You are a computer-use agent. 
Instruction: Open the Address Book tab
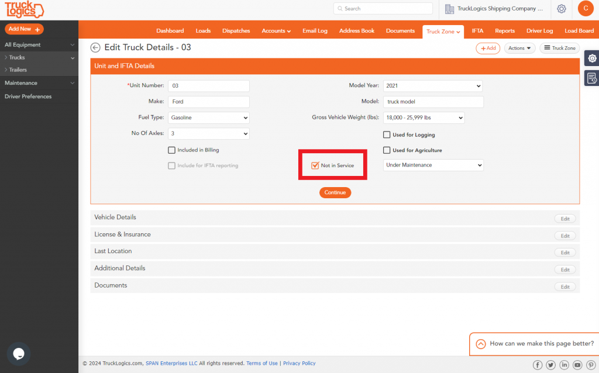click(x=357, y=31)
